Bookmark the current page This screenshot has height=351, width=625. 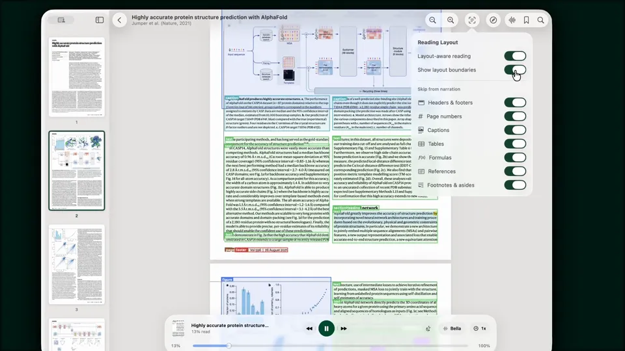click(x=527, y=20)
